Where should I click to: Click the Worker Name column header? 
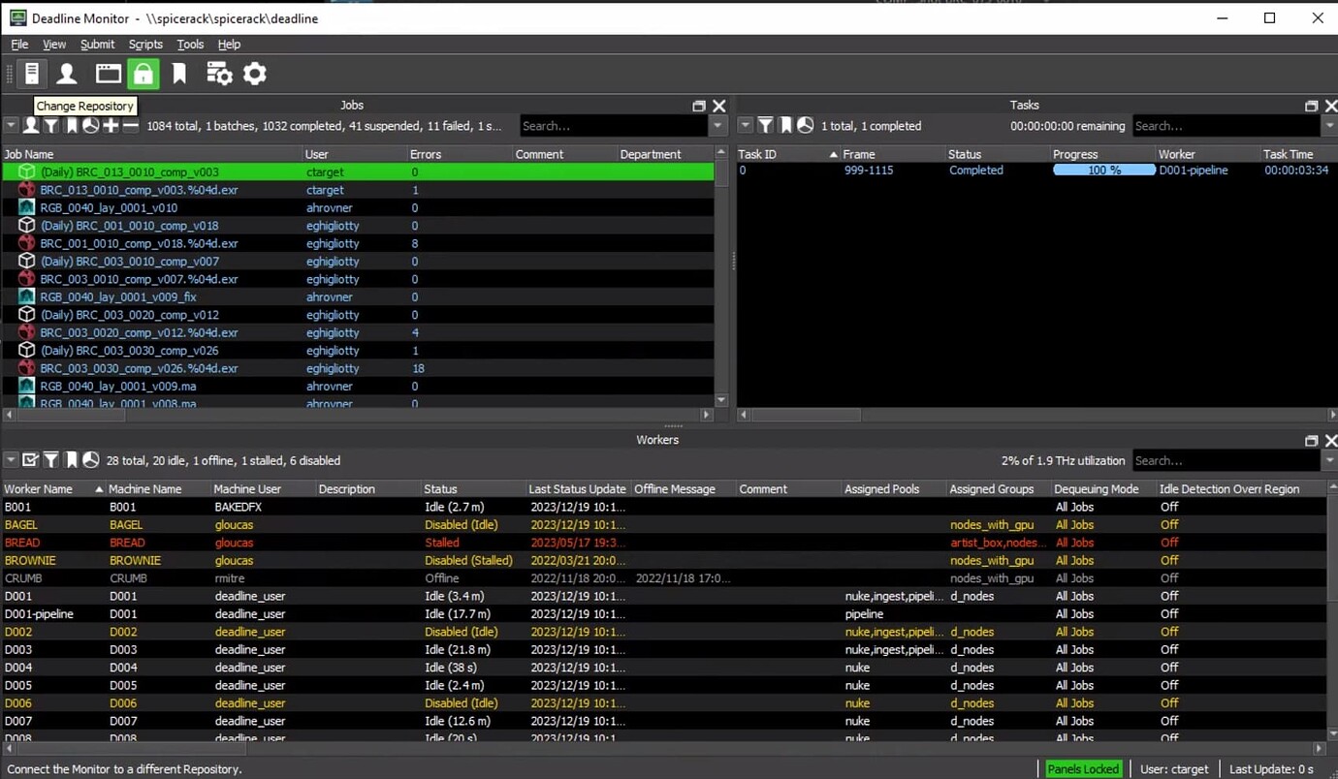(x=39, y=489)
